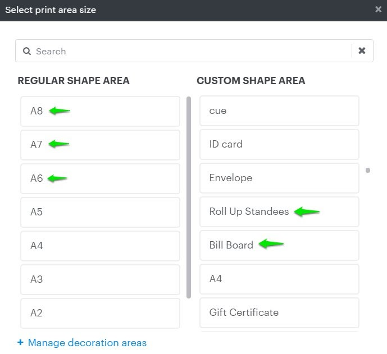Click the magnifying glass search icon
The image size is (387, 354).
pos(26,51)
